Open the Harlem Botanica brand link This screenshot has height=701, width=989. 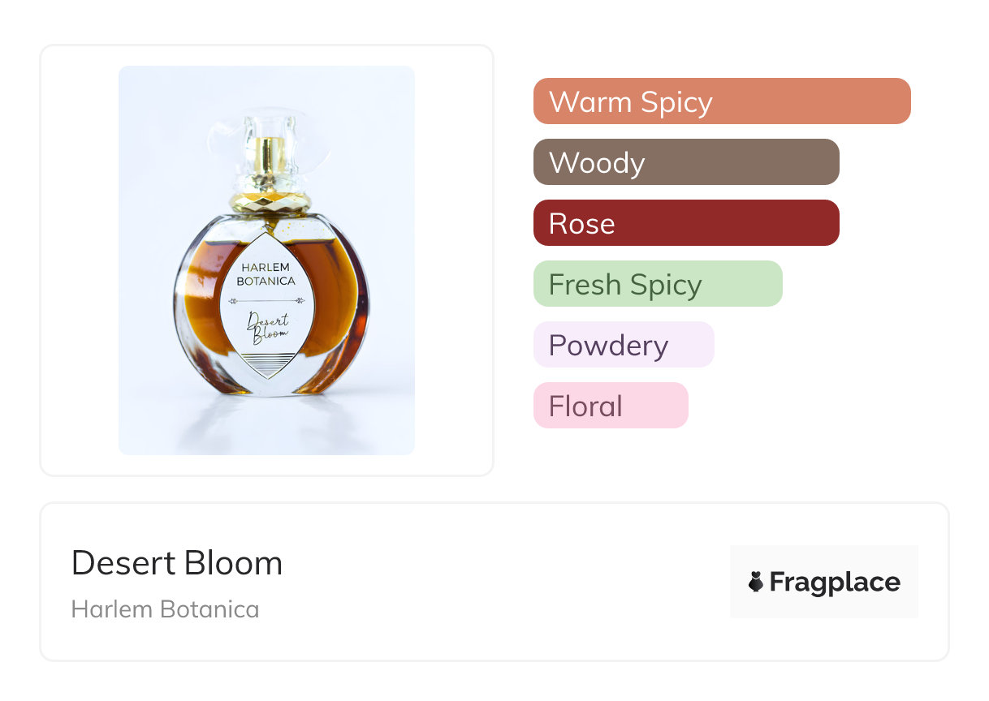[x=165, y=609]
